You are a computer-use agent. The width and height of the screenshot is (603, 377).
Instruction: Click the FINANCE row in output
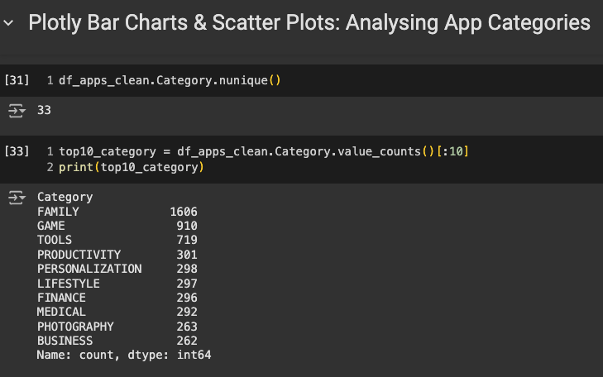coord(61,298)
